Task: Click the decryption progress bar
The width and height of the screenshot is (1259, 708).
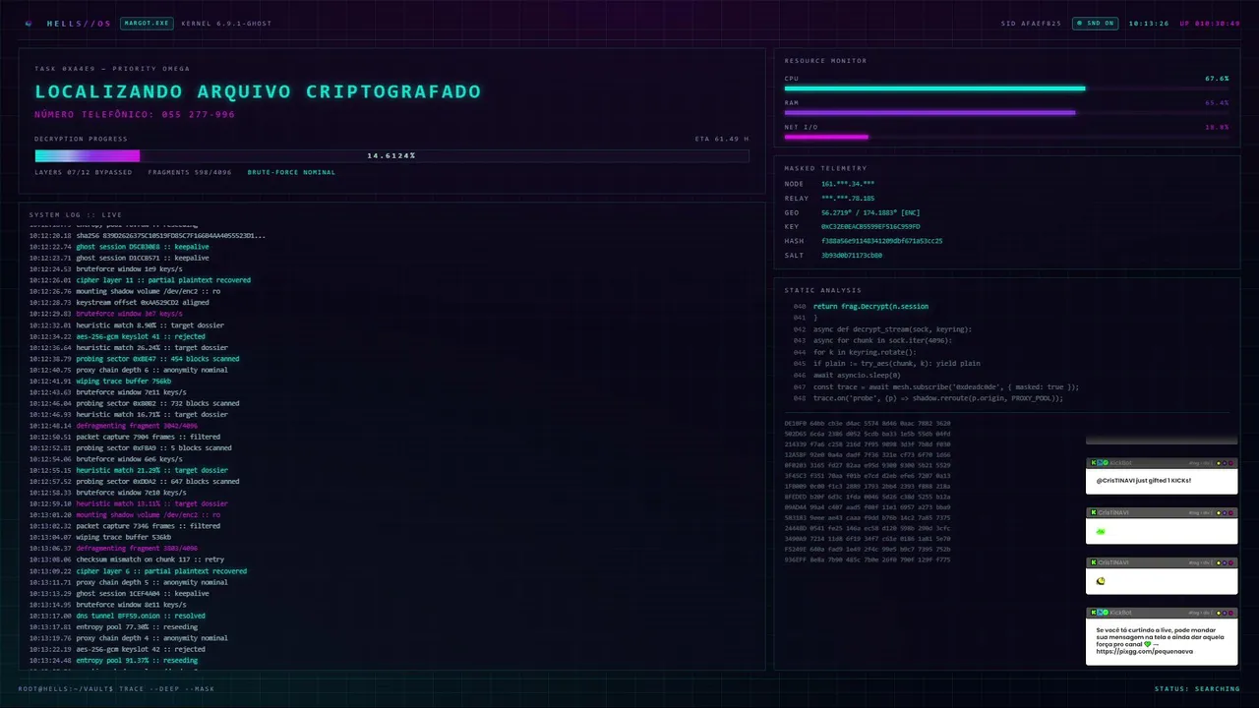Action: [391, 155]
